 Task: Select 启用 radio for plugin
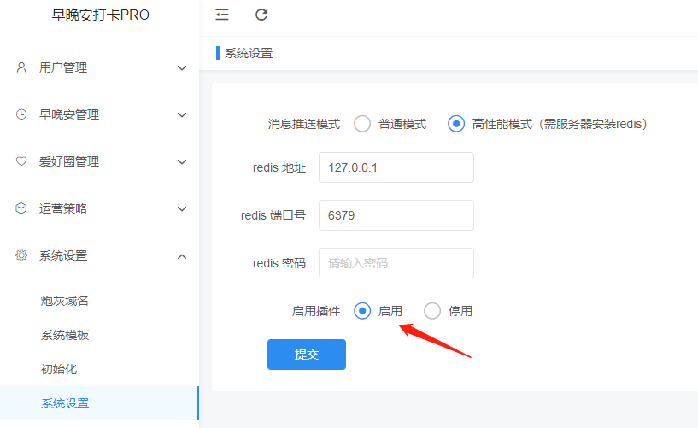tap(362, 311)
